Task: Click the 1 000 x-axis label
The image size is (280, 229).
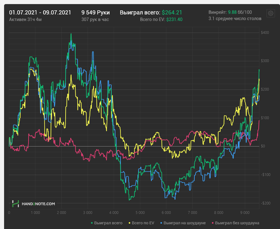Action: pos(35,213)
